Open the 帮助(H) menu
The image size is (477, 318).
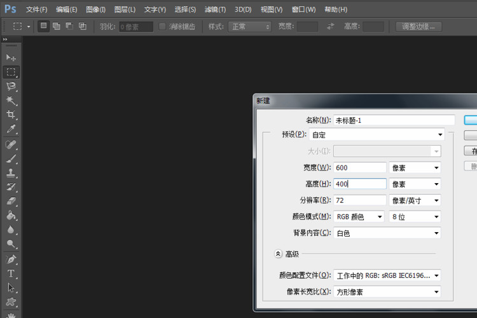click(336, 10)
